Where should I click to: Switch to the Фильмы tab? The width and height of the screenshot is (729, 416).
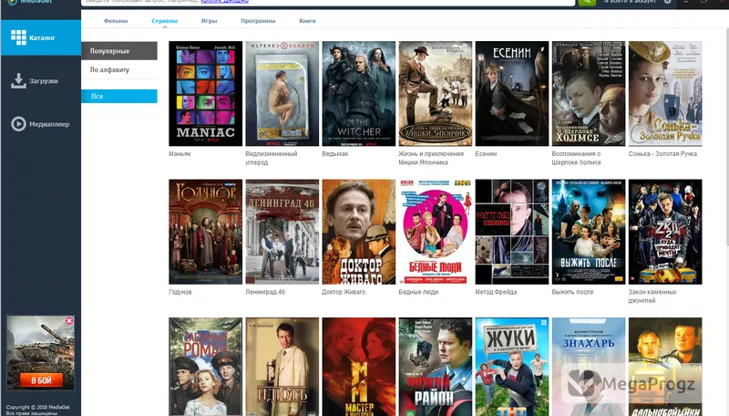116,21
